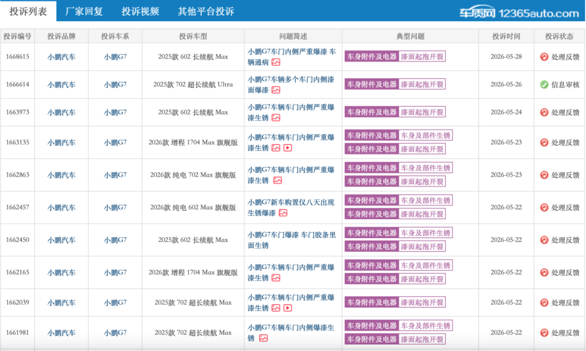This screenshot has width=586, height=351.
Task: Click 漆面起泡开裂 tag in row 1661981
Action: pyautogui.click(x=422, y=340)
